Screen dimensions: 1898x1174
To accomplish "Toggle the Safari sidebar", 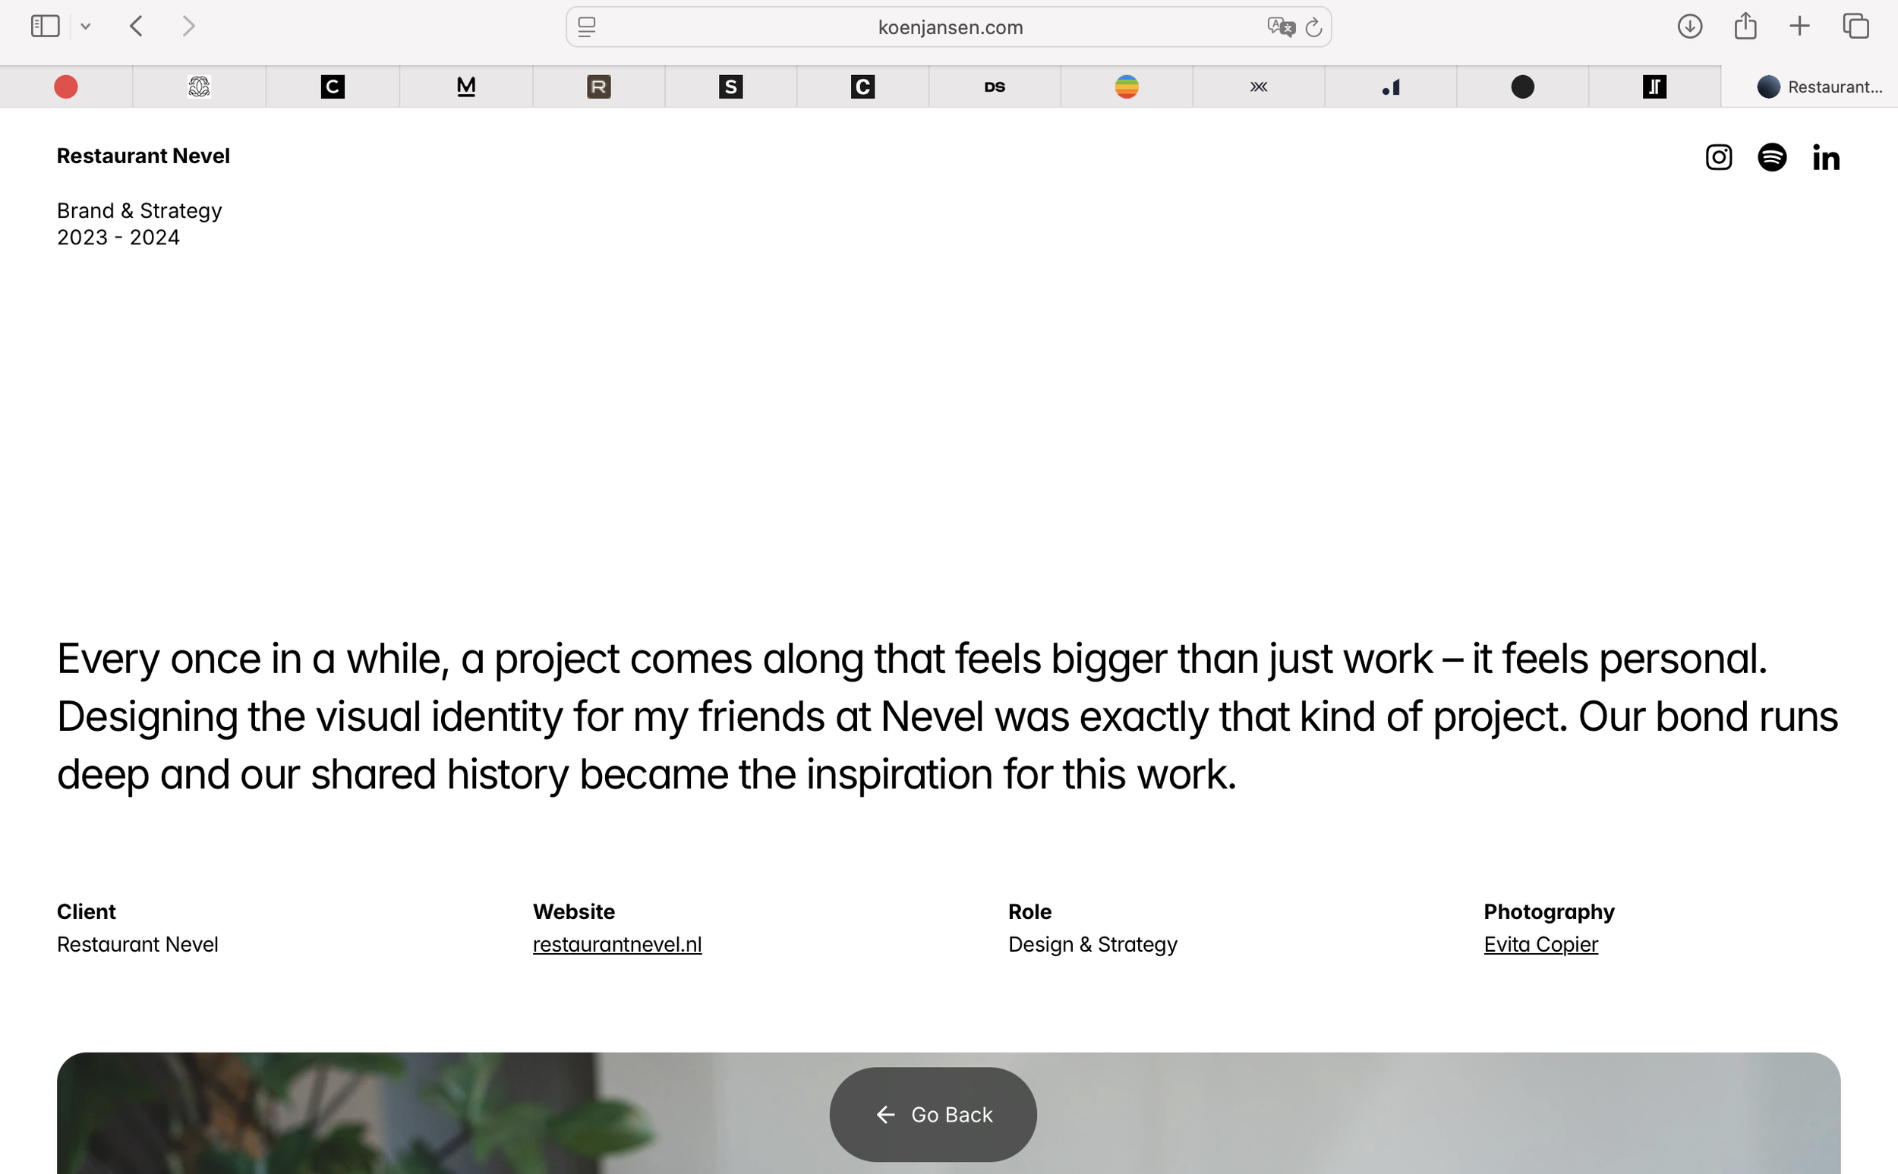I will pos(45,27).
